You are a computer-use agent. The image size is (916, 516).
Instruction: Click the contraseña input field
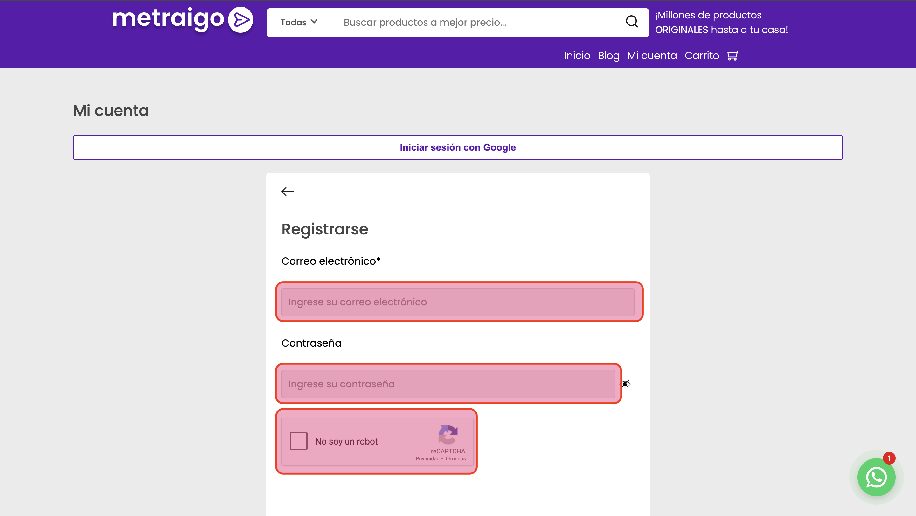click(x=448, y=384)
